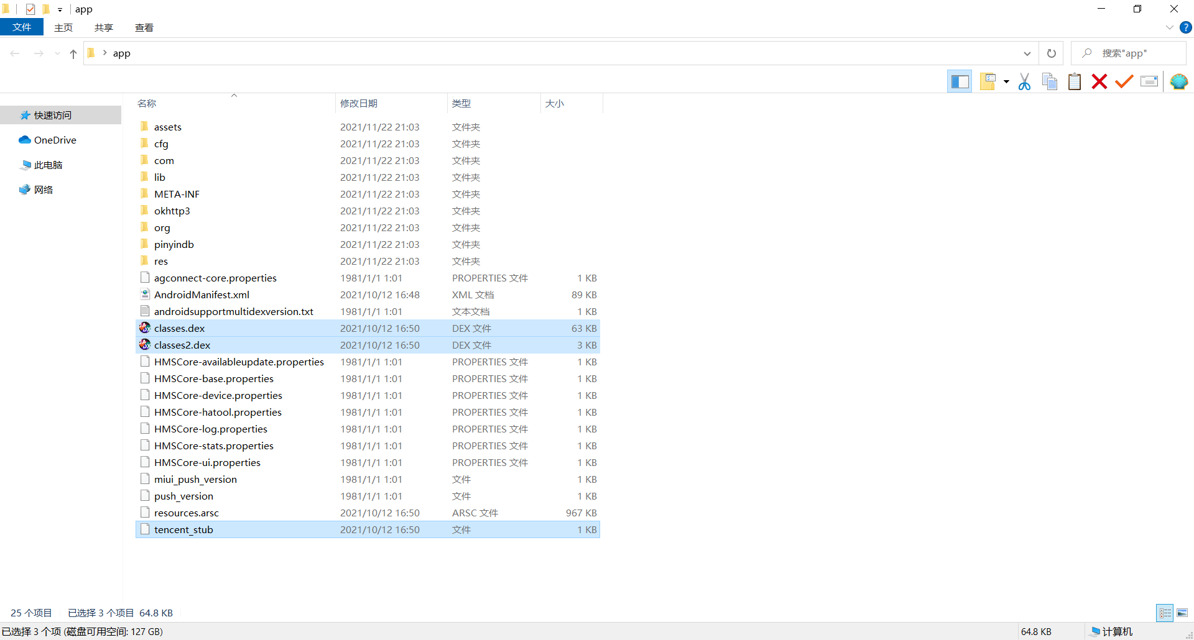The height and width of the screenshot is (640, 1194).
Task: Switch to details view in status bar
Action: tap(1165, 613)
